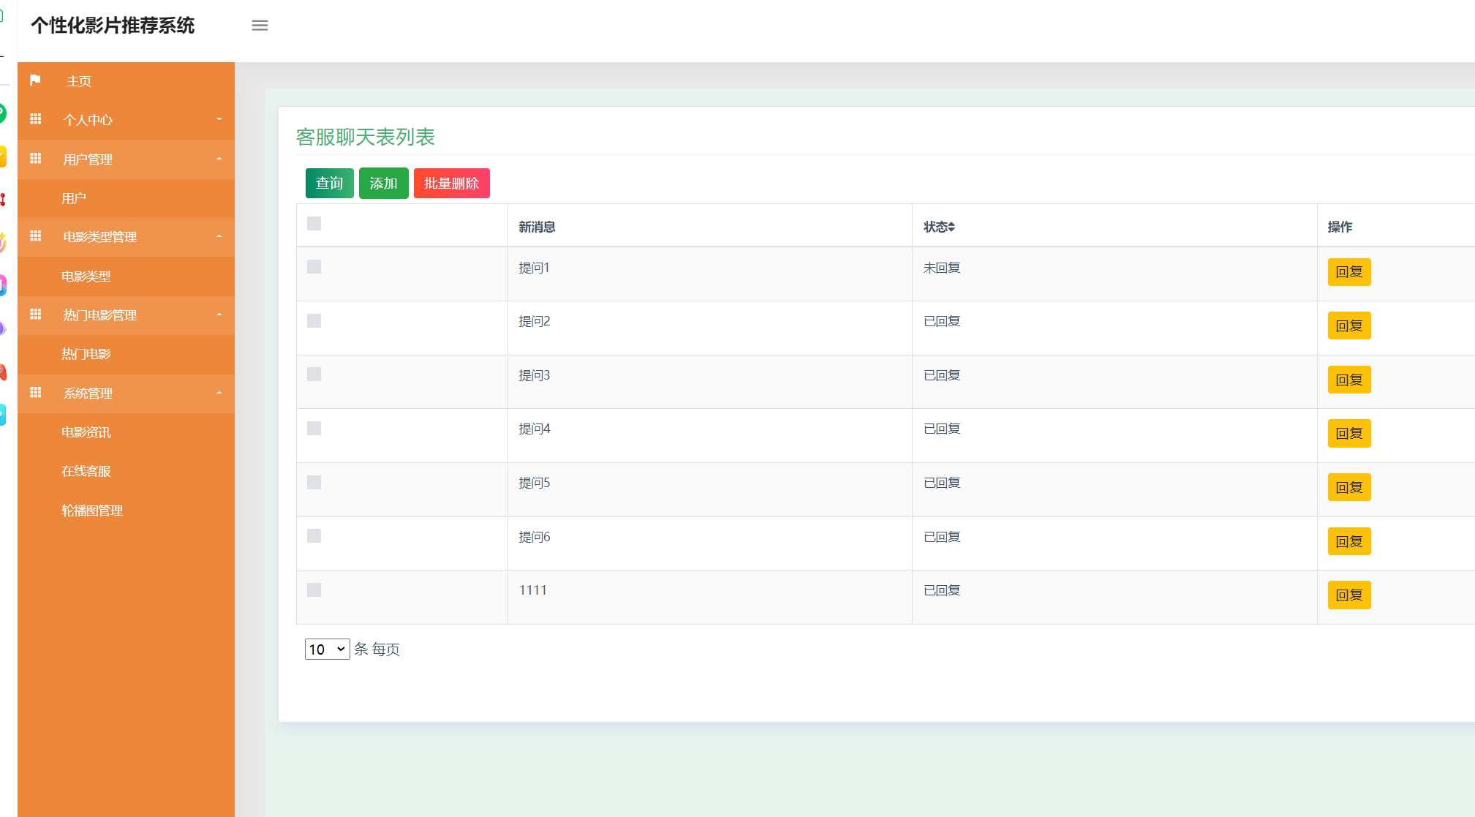The height and width of the screenshot is (817, 1475).
Task: Collapse the 系统管理 menu arrow
Action: (219, 393)
